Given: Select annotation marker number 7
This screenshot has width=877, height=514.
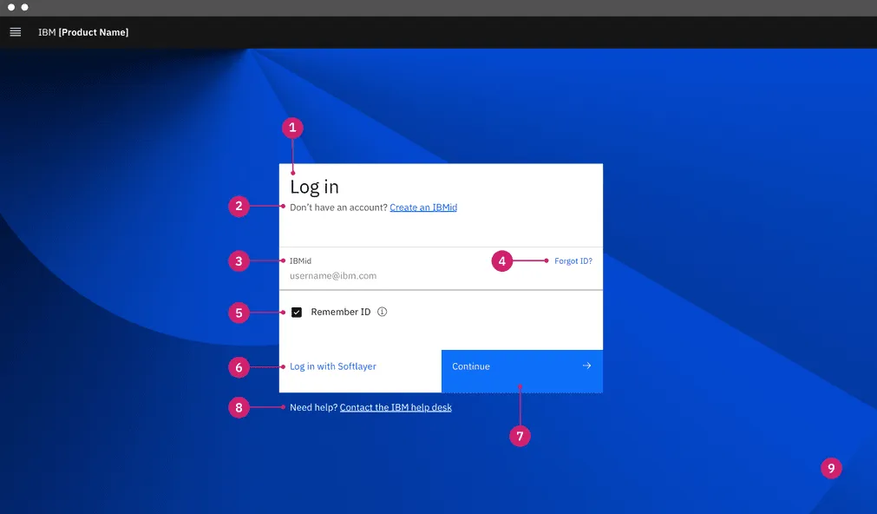Looking at the screenshot, I should [520, 437].
